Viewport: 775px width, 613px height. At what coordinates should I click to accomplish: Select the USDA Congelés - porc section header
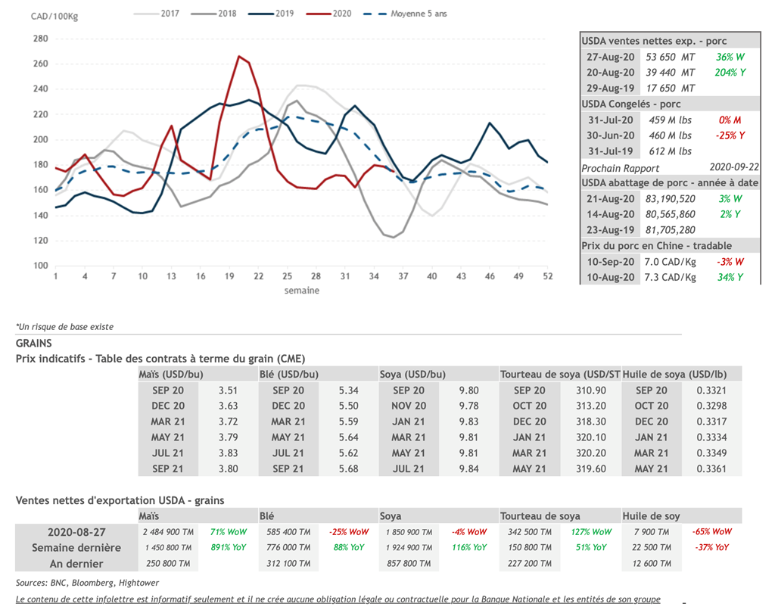coord(630,104)
